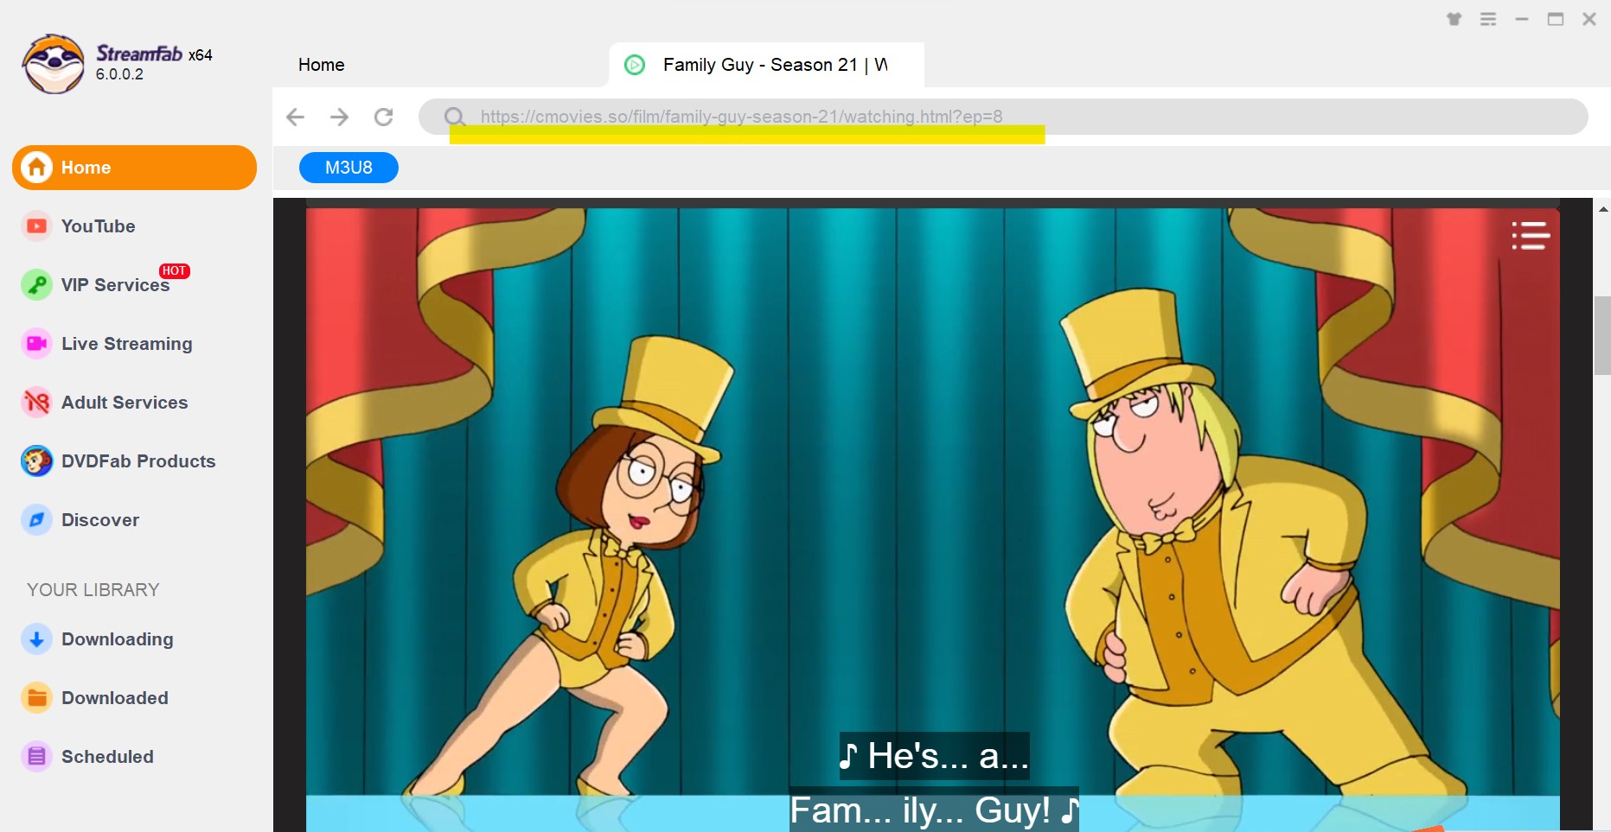Focus the URL address field
The height and width of the screenshot is (832, 1611).
[x=1003, y=117]
